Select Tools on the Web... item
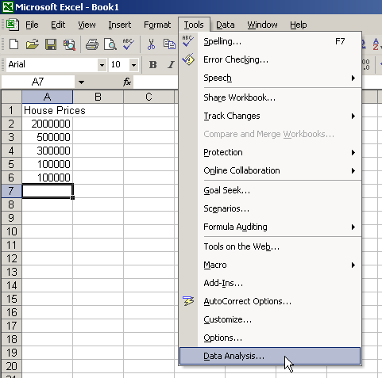Image resolution: width=382 pixels, height=378 pixels. point(270,246)
